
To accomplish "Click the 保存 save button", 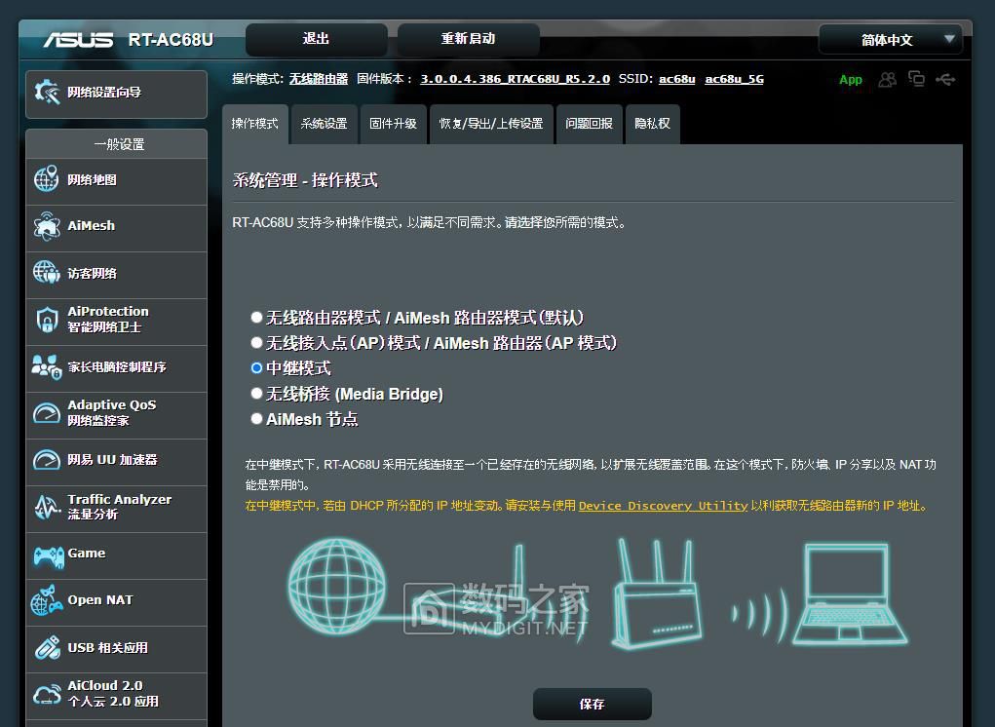I will (593, 705).
